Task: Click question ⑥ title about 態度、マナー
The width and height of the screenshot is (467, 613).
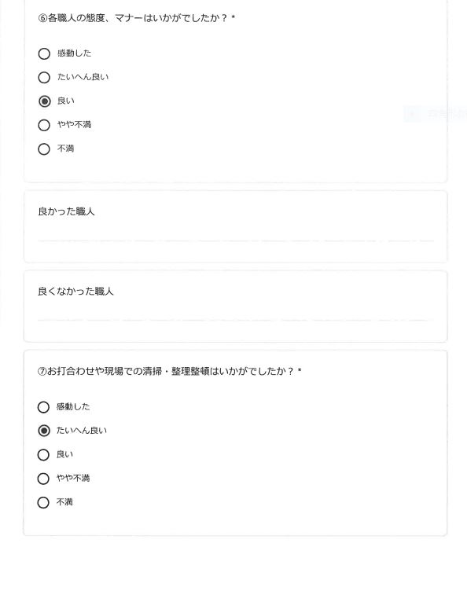Action: (137, 18)
